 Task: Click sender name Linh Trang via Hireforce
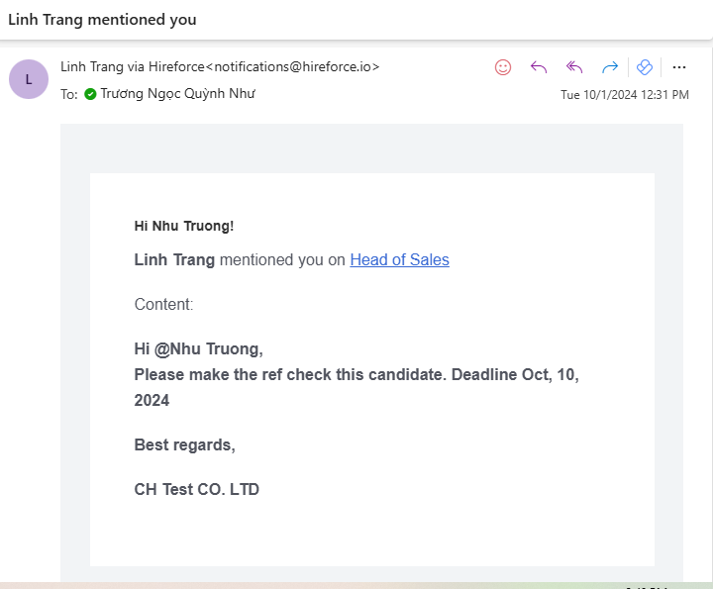point(219,67)
